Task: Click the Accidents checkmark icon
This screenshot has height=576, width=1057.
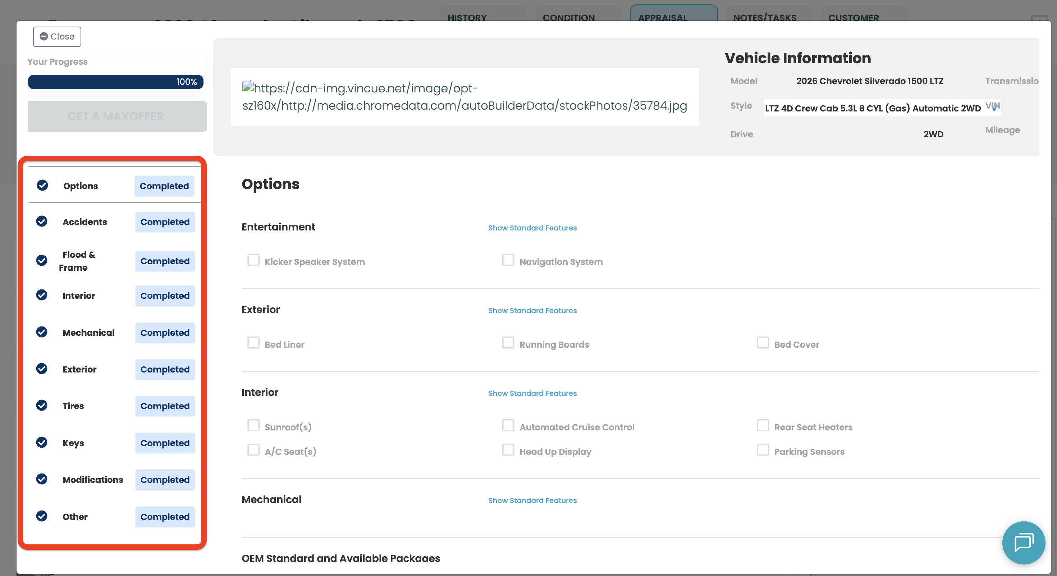Action: [42, 221]
